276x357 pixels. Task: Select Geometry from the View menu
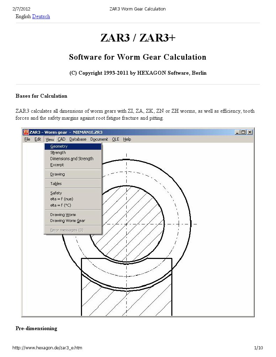click(73, 147)
